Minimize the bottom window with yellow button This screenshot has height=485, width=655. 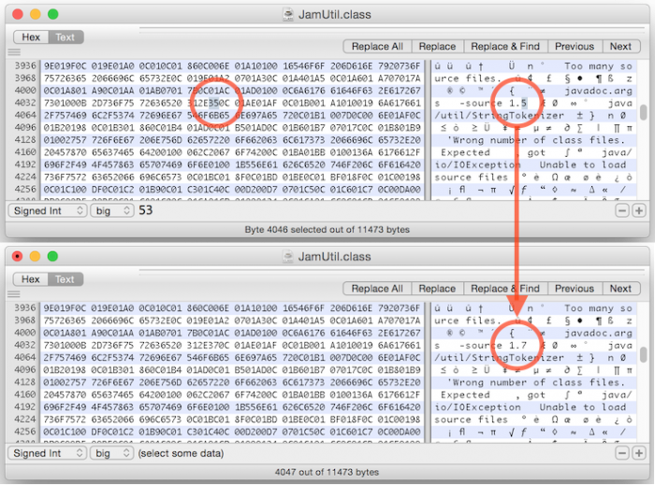pos(36,256)
